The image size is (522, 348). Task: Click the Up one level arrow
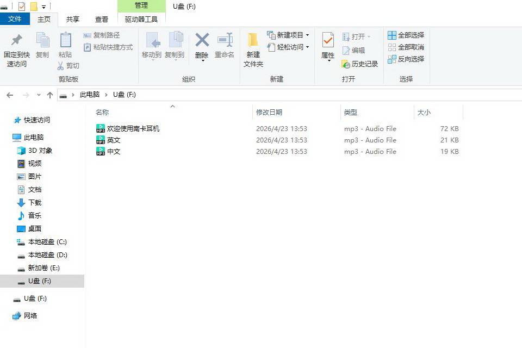coord(50,95)
